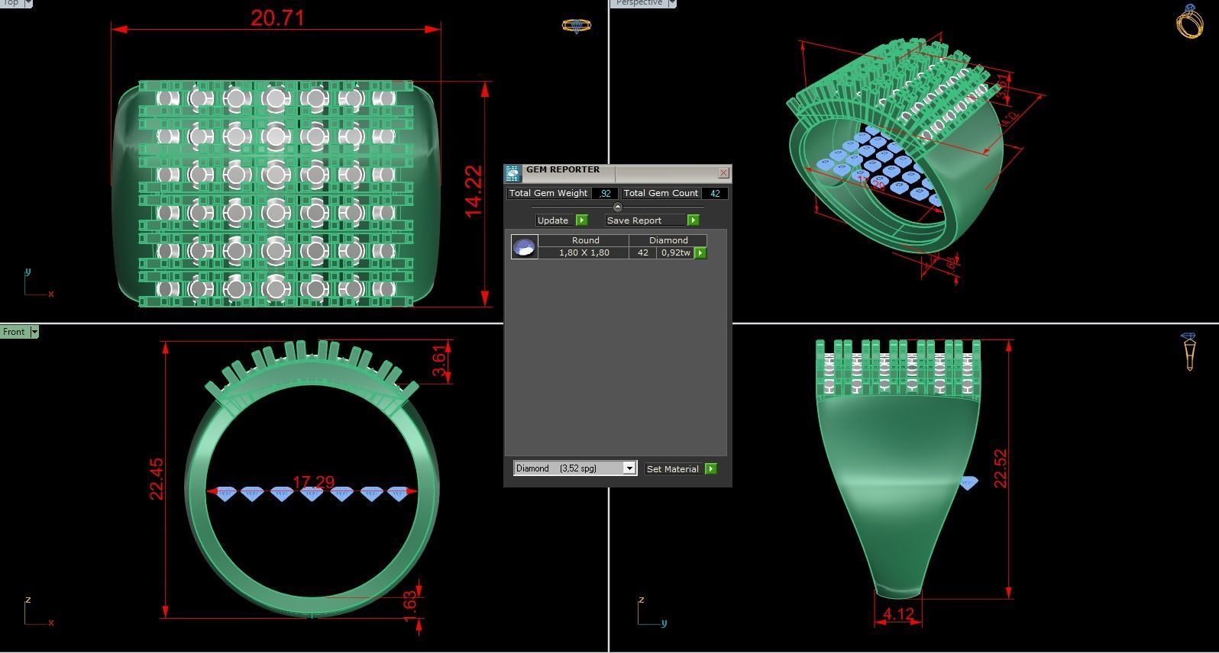
Task: Open the Perspective viewport dropdown arrow
Action: (x=672, y=3)
